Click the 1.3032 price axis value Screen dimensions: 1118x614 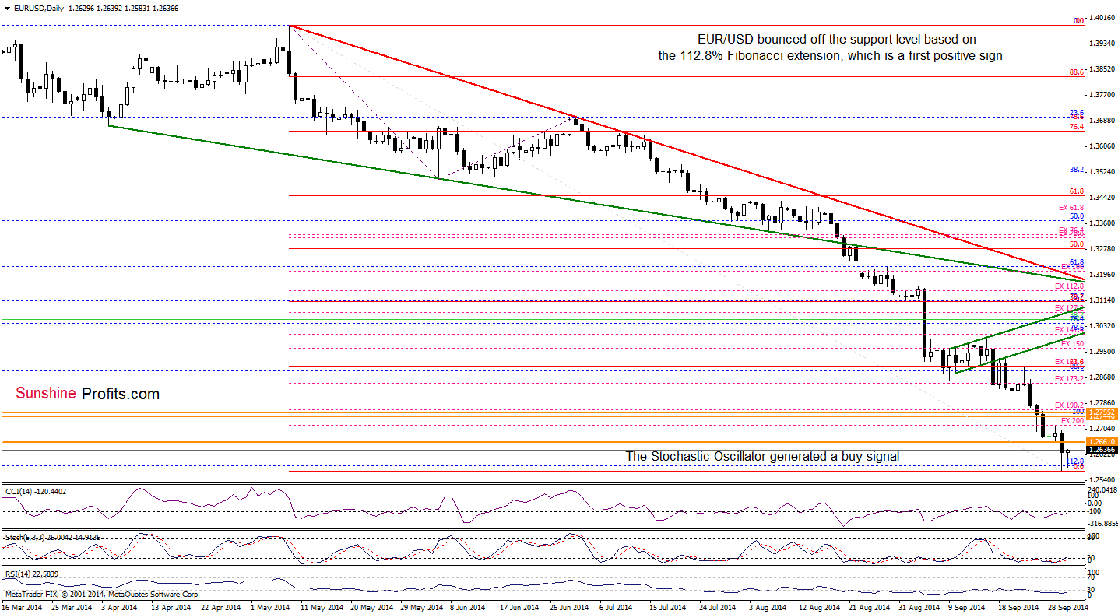[1102, 326]
